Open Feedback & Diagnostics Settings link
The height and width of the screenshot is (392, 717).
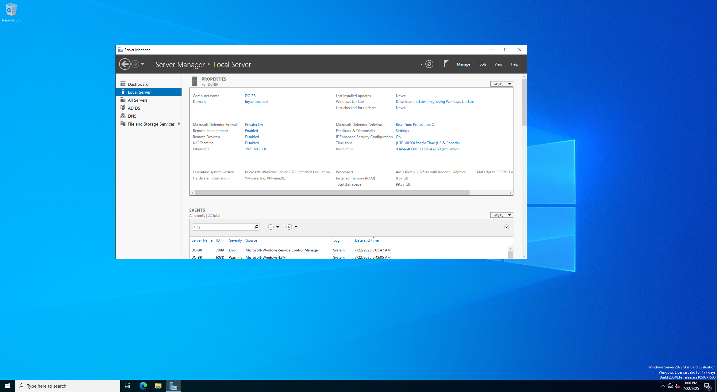402,131
